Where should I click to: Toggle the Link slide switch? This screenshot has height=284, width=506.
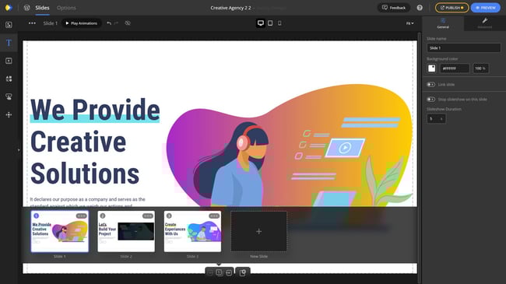tap(430, 85)
